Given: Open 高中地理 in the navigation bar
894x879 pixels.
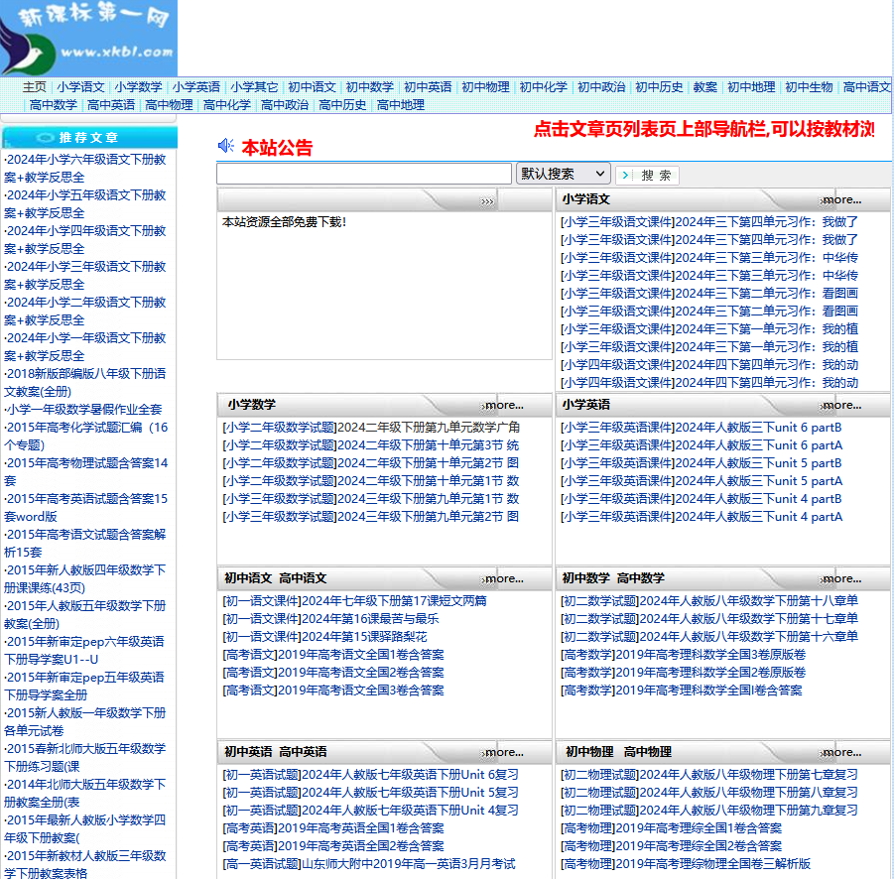Looking at the screenshot, I should (400, 105).
